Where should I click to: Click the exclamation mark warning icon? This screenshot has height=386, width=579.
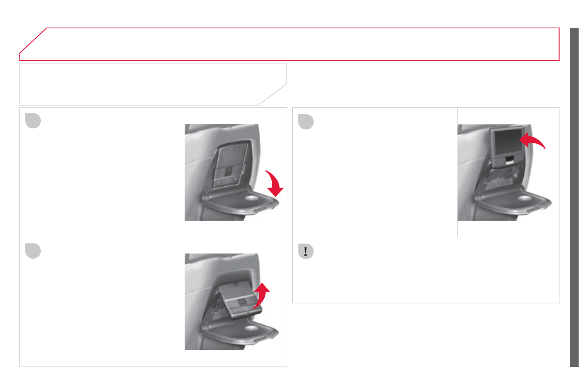[306, 251]
